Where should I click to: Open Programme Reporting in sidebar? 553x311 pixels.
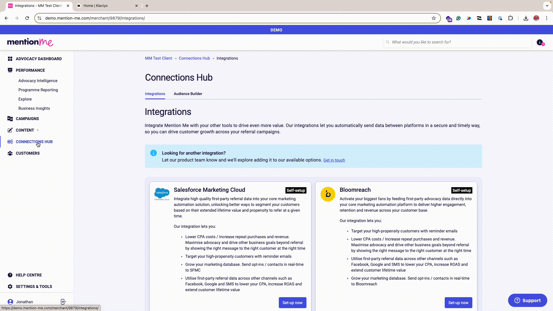[38, 90]
